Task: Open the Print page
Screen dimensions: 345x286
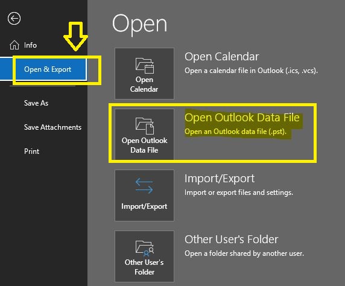Action: 32,151
